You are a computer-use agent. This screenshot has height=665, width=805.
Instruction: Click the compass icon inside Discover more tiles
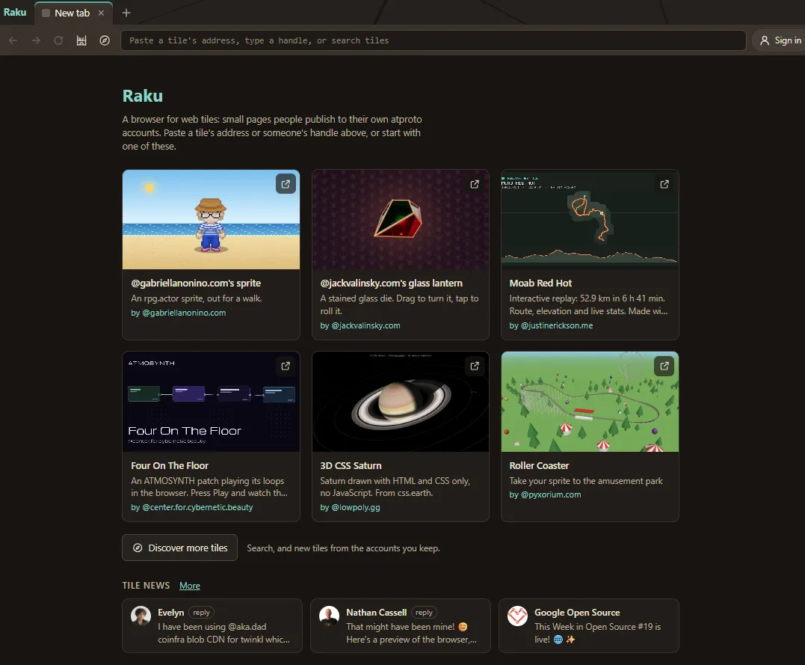(x=138, y=548)
